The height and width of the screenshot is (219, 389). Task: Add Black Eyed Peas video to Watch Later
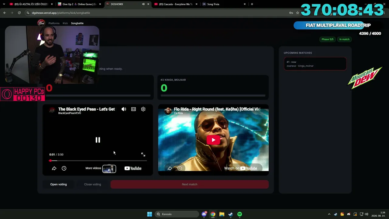pos(64,168)
